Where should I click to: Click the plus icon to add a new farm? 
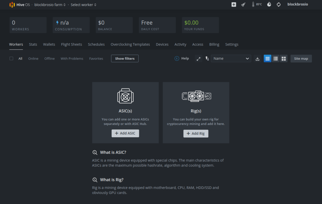[234, 4]
